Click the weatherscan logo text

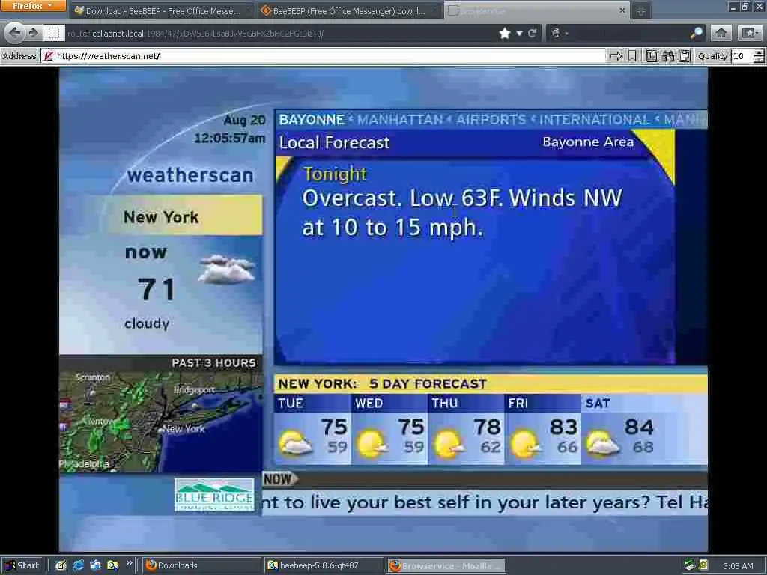pyautogui.click(x=190, y=175)
